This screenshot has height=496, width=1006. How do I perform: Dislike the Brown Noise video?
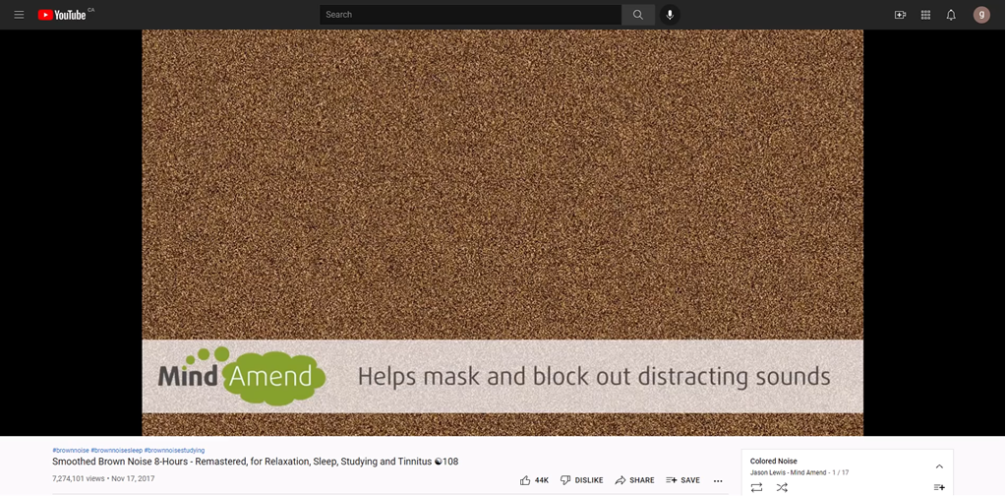581,480
